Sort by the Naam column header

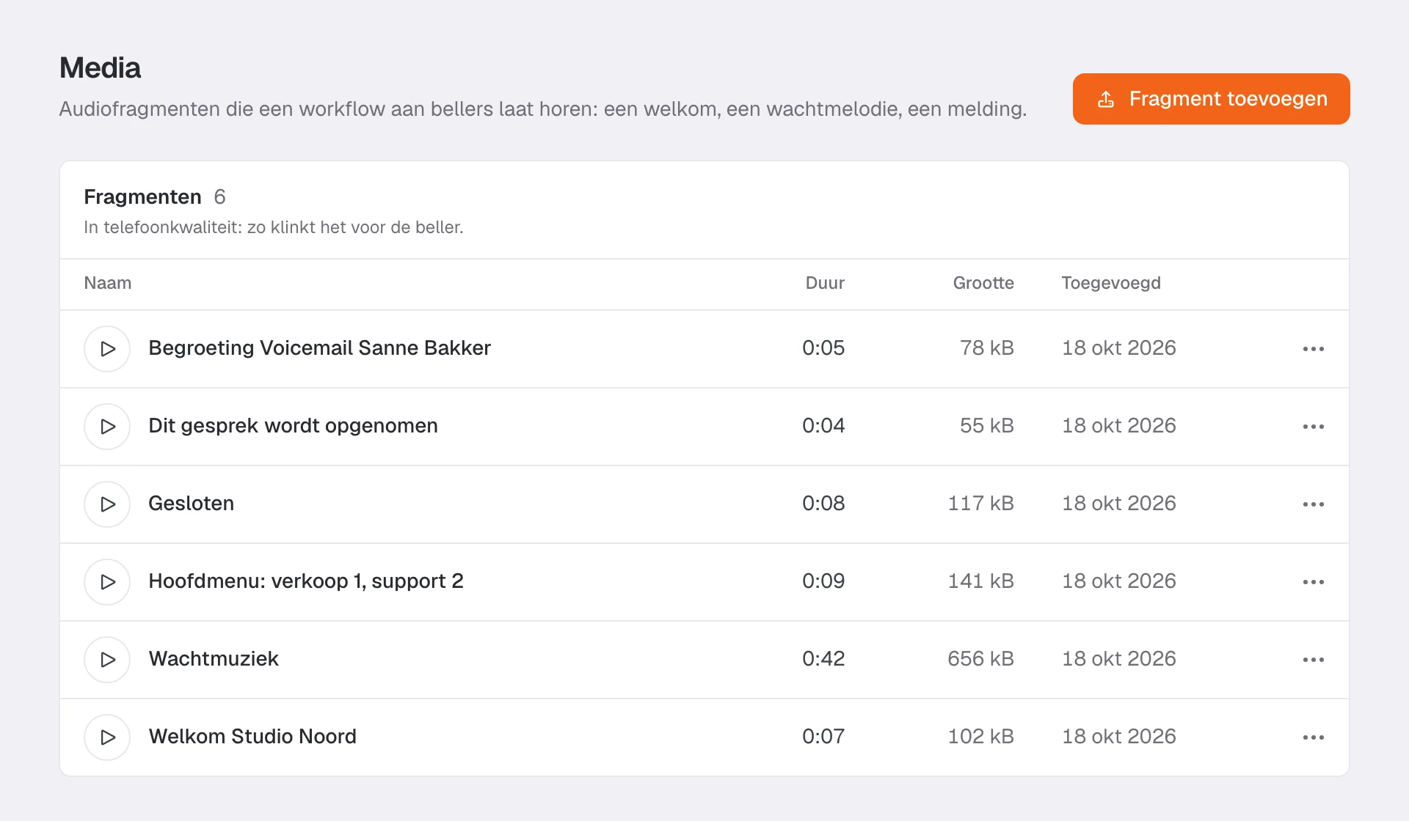(x=108, y=283)
